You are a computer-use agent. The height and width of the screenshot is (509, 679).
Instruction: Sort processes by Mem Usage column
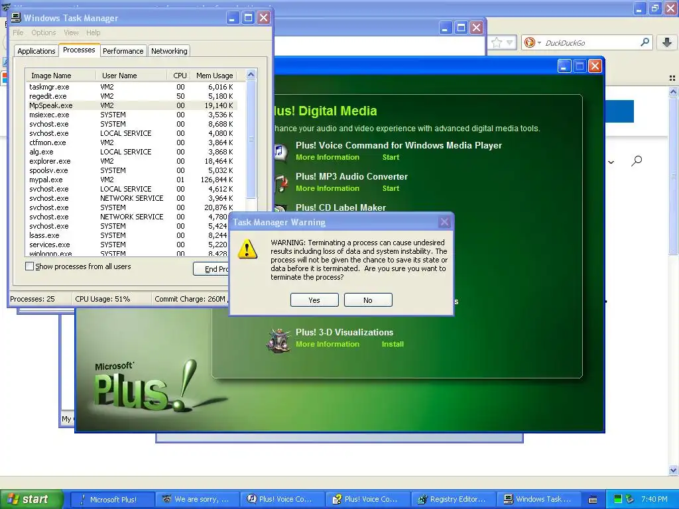(x=214, y=76)
